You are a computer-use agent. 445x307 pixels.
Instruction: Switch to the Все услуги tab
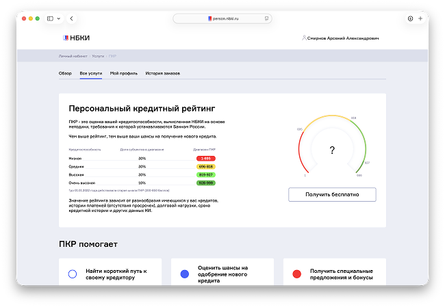91,73
